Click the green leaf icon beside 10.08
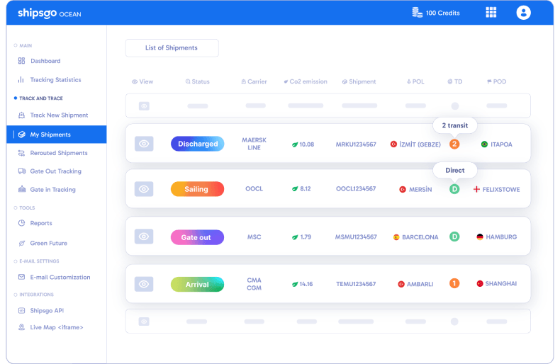Image resolution: width=560 pixels, height=364 pixels. click(x=295, y=144)
